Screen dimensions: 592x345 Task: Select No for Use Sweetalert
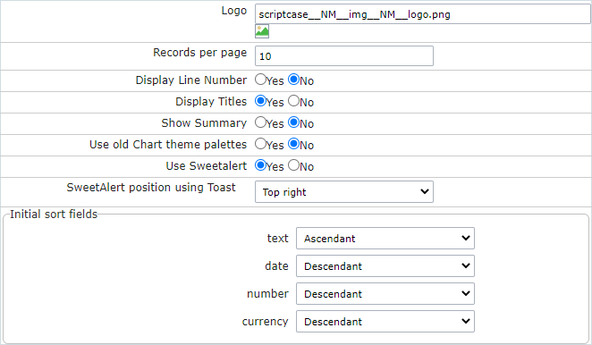coord(293,165)
